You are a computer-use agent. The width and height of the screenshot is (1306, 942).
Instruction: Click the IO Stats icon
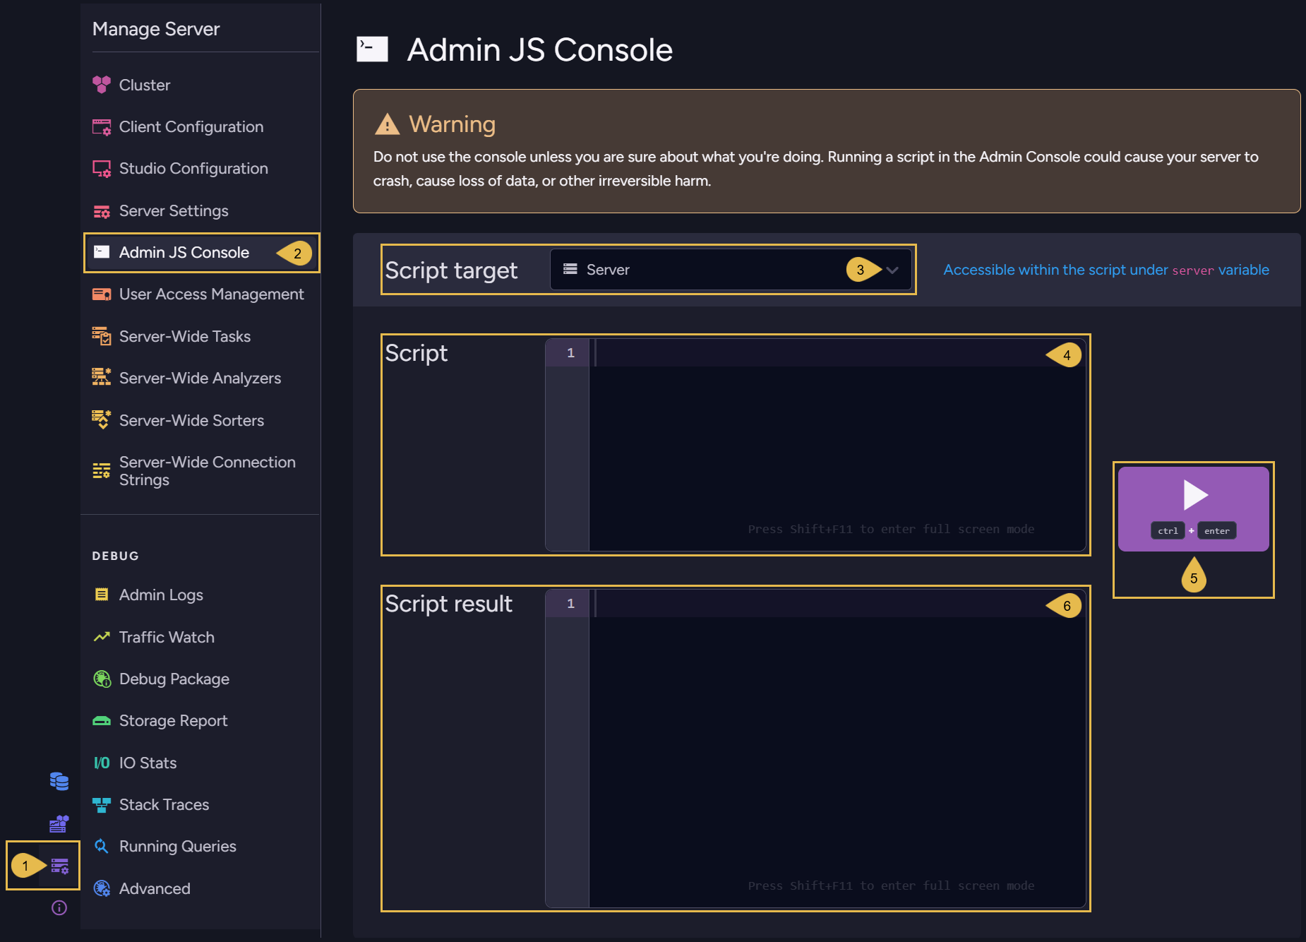pos(102,763)
